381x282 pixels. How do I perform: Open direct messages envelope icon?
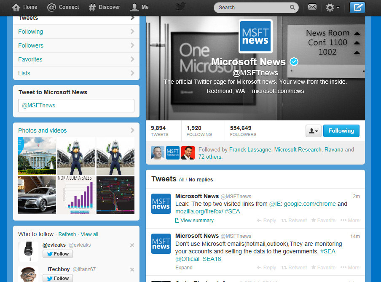[x=312, y=7]
